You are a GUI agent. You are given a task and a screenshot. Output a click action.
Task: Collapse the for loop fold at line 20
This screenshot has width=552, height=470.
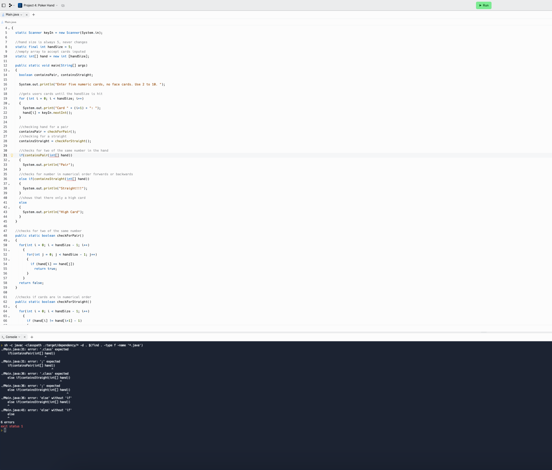click(9, 103)
